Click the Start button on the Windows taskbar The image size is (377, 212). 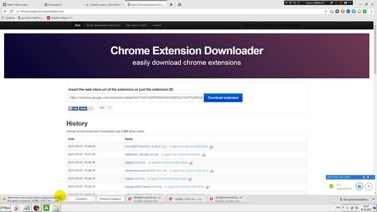[x=5, y=208]
